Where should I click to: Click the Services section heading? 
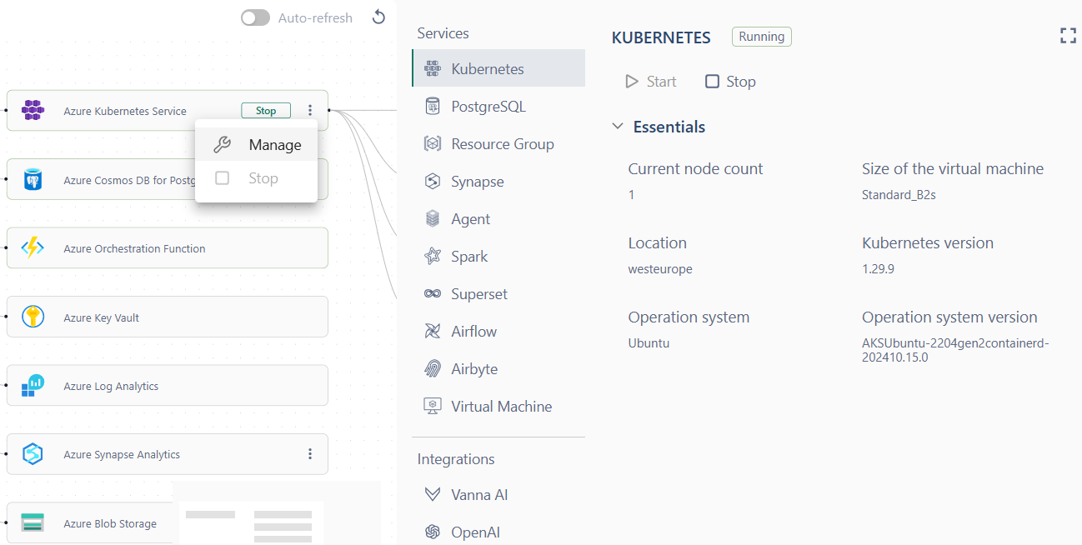(x=443, y=33)
